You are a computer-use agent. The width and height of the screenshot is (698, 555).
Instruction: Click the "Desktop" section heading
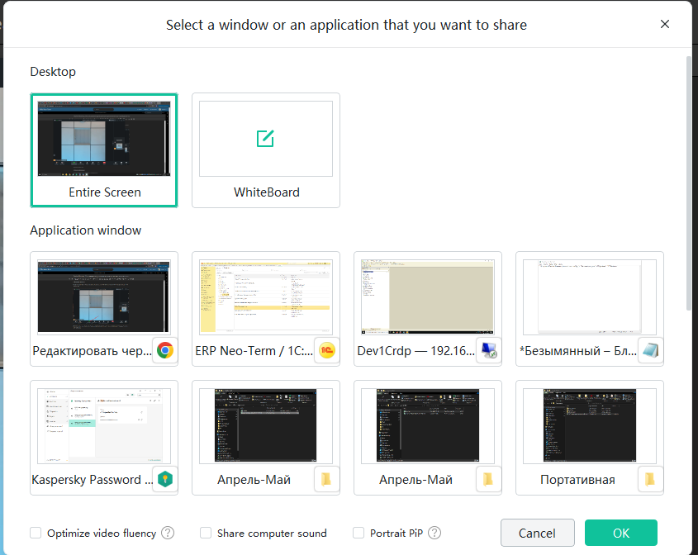click(x=53, y=72)
